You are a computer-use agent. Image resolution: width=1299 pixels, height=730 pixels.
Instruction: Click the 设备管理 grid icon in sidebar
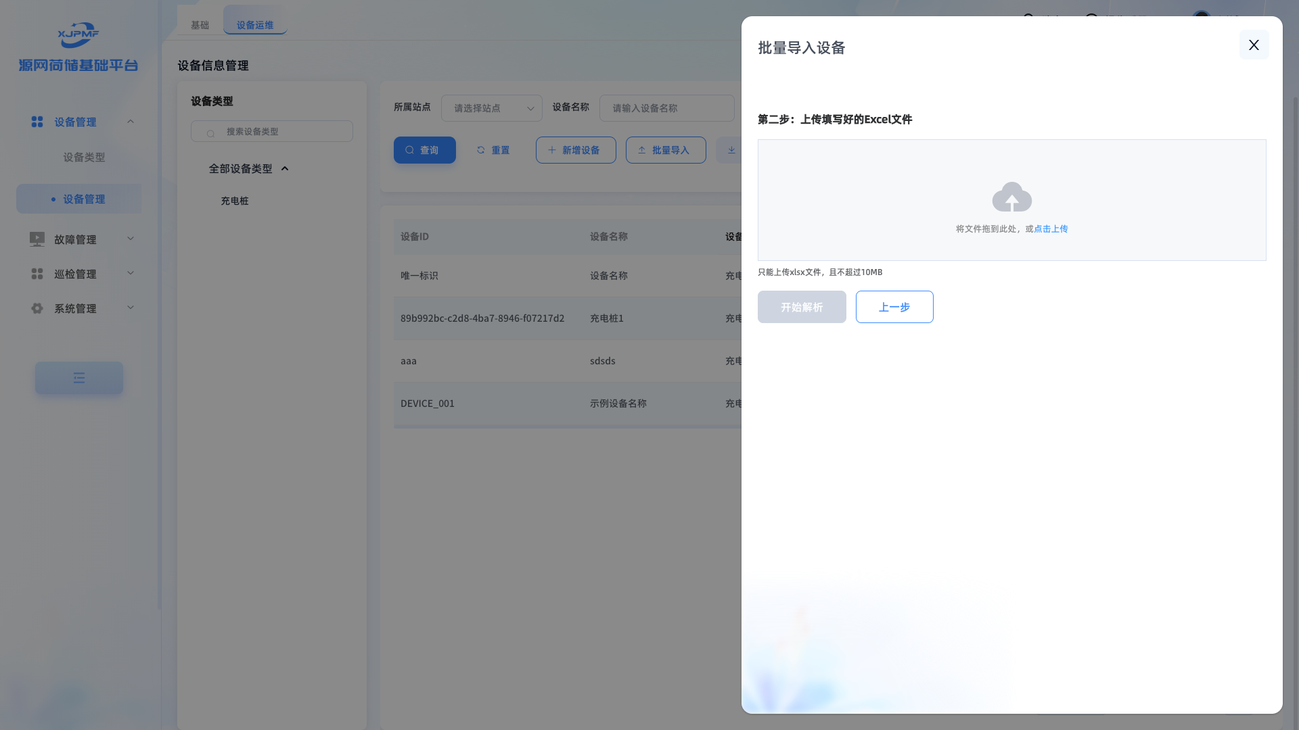click(37, 122)
